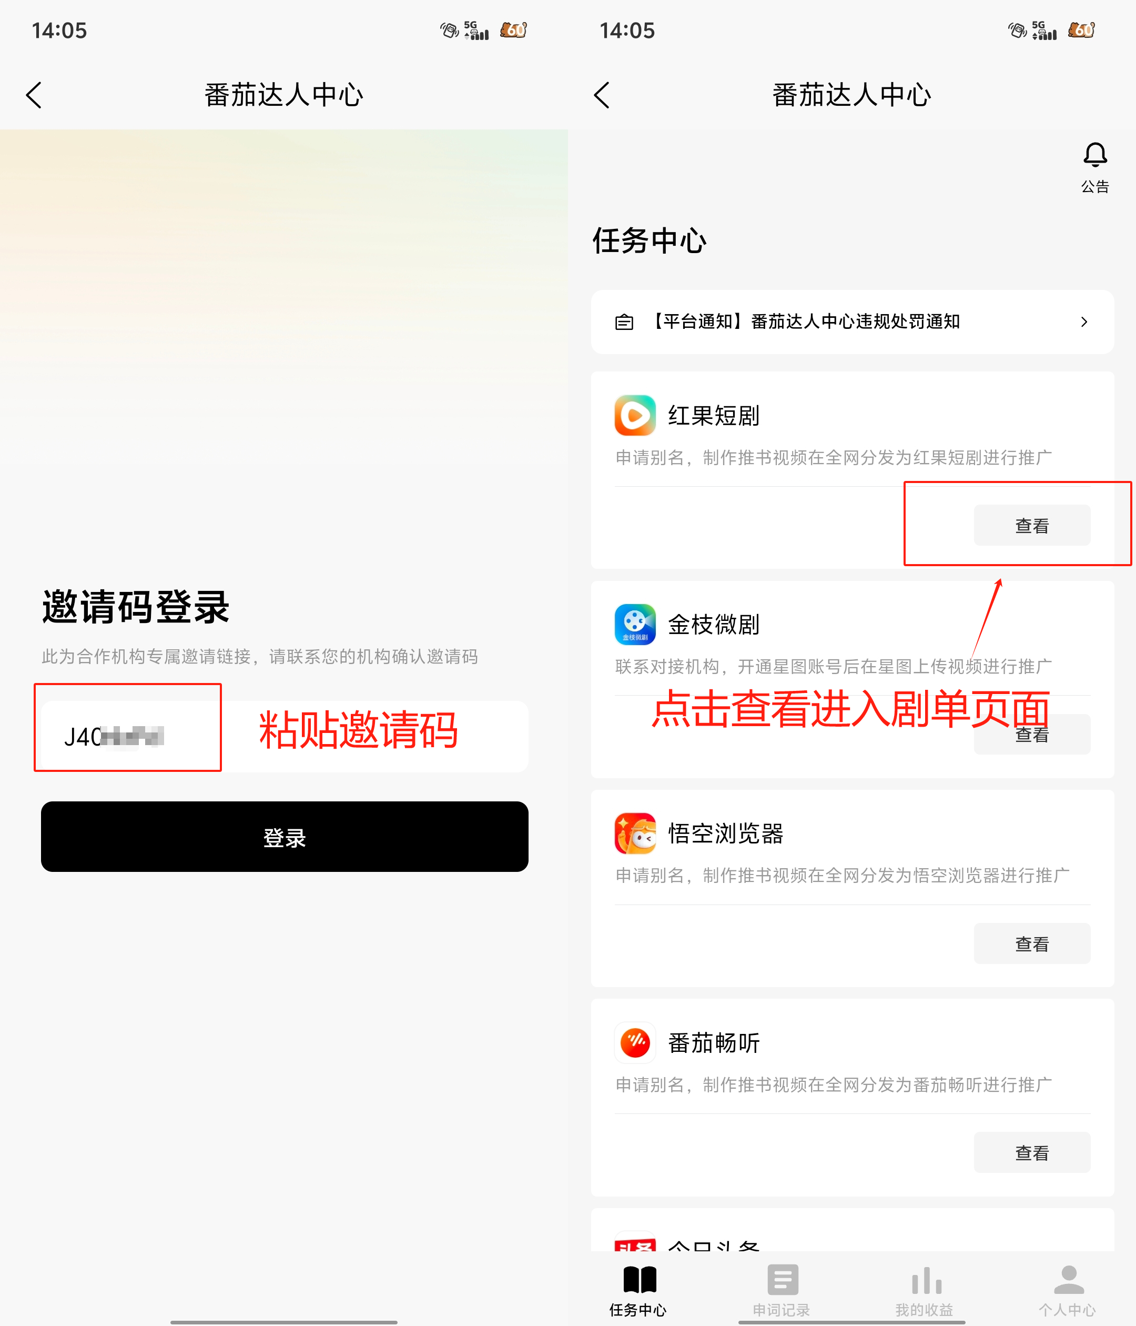Tap the 金枝微剧 app icon
Screen dimensions: 1136x1326
click(x=634, y=624)
